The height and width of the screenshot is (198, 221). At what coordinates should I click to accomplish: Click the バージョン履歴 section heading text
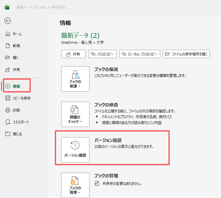click(x=108, y=140)
